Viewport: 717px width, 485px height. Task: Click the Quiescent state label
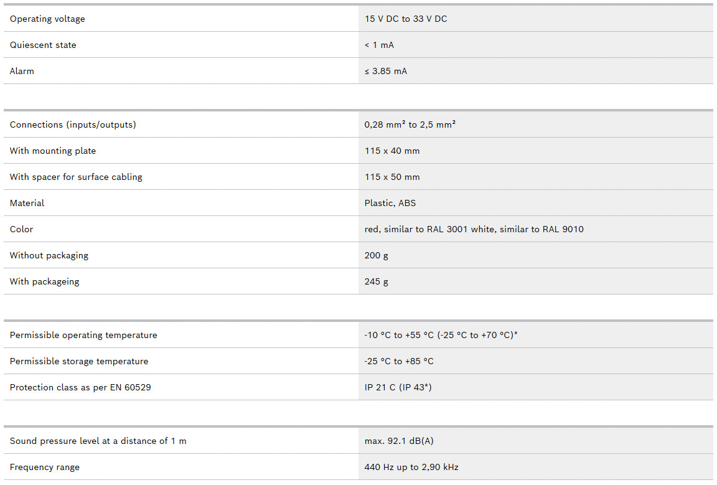43,45
